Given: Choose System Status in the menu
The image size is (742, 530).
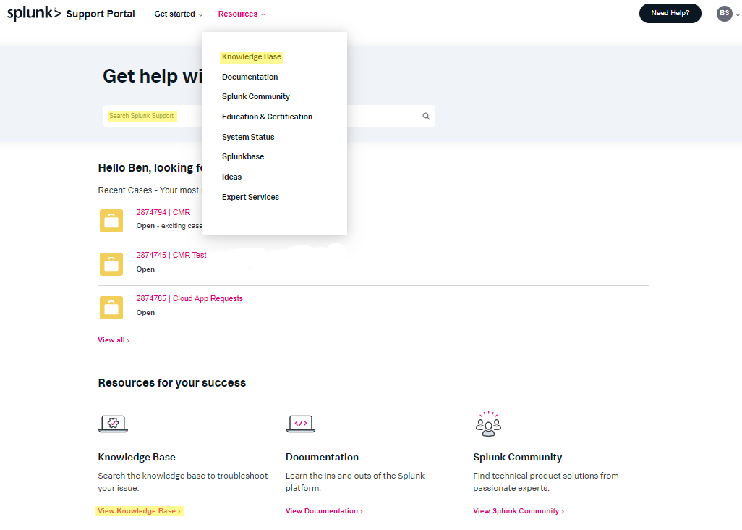Looking at the screenshot, I should [247, 136].
